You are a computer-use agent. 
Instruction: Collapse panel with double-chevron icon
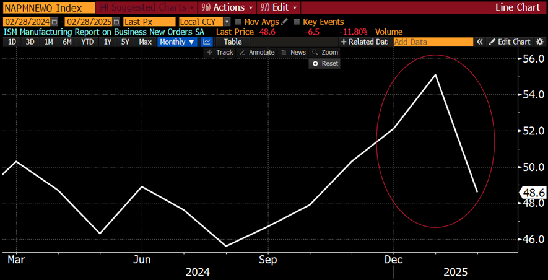(x=479, y=42)
